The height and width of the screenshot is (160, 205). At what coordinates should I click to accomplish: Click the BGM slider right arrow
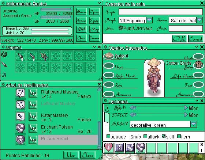pyautogui.click(x=186, y=108)
